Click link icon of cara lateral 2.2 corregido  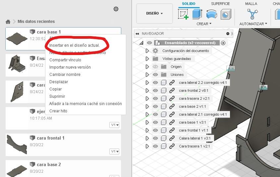click(x=172, y=83)
